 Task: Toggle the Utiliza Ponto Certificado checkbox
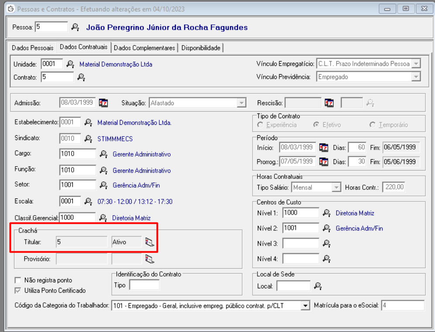18,291
